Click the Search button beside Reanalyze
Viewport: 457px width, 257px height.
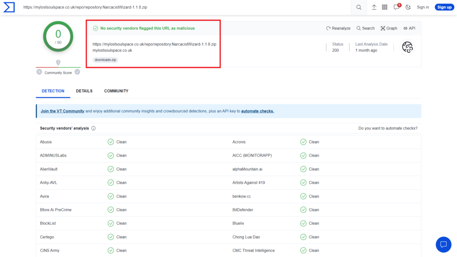click(x=366, y=28)
